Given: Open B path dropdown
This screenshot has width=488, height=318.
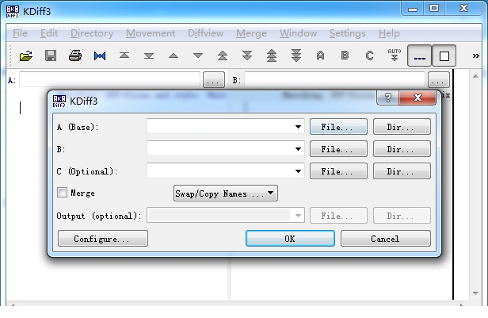Looking at the screenshot, I should (x=298, y=149).
